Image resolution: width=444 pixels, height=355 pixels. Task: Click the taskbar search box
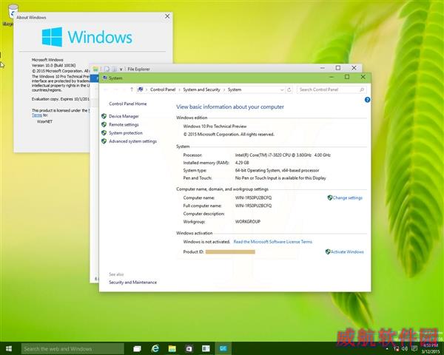coord(73,349)
